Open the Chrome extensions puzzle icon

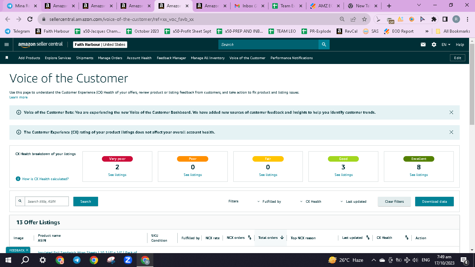tap(434, 19)
